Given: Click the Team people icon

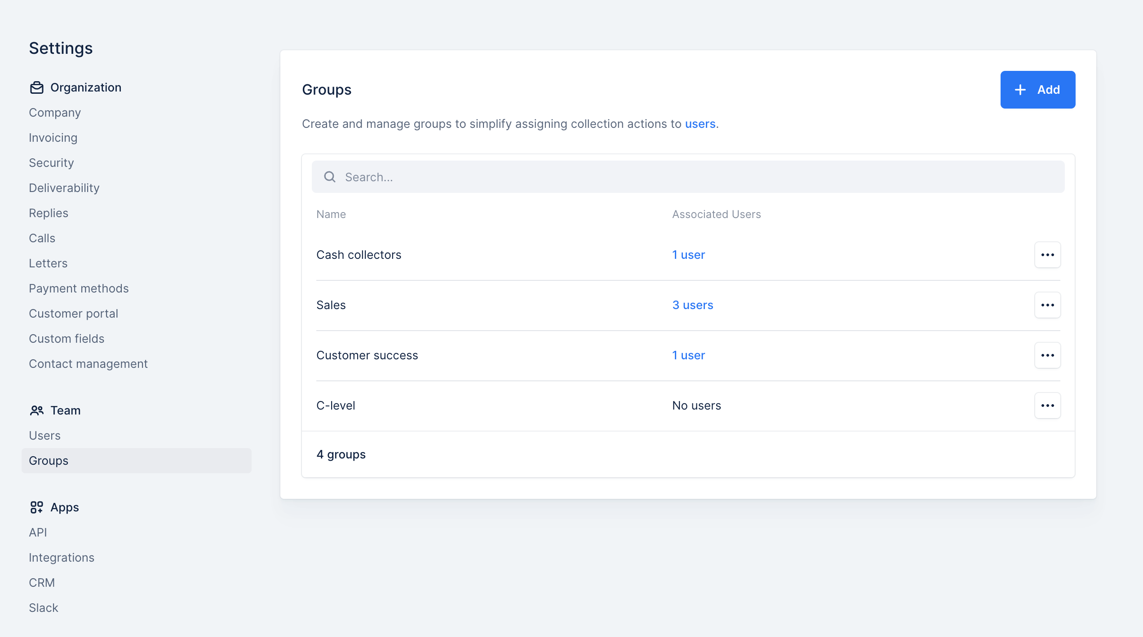Looking at the screenshot, I should (37, 410).
